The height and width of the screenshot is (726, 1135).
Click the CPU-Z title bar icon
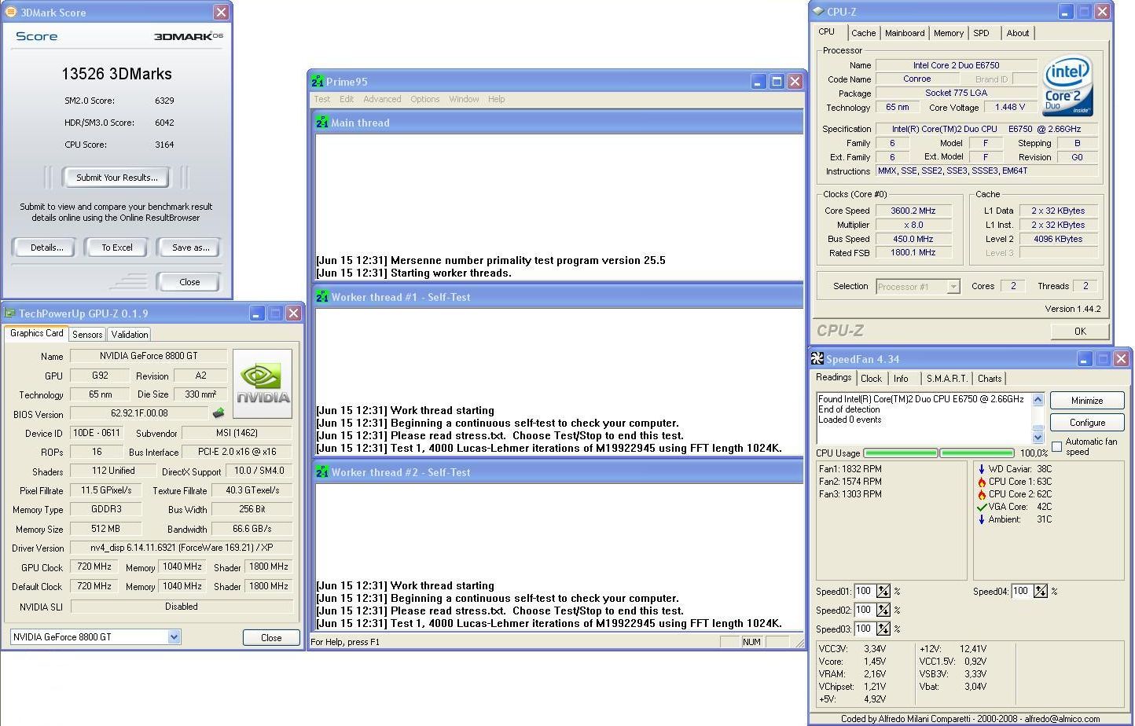coord(818,11)
